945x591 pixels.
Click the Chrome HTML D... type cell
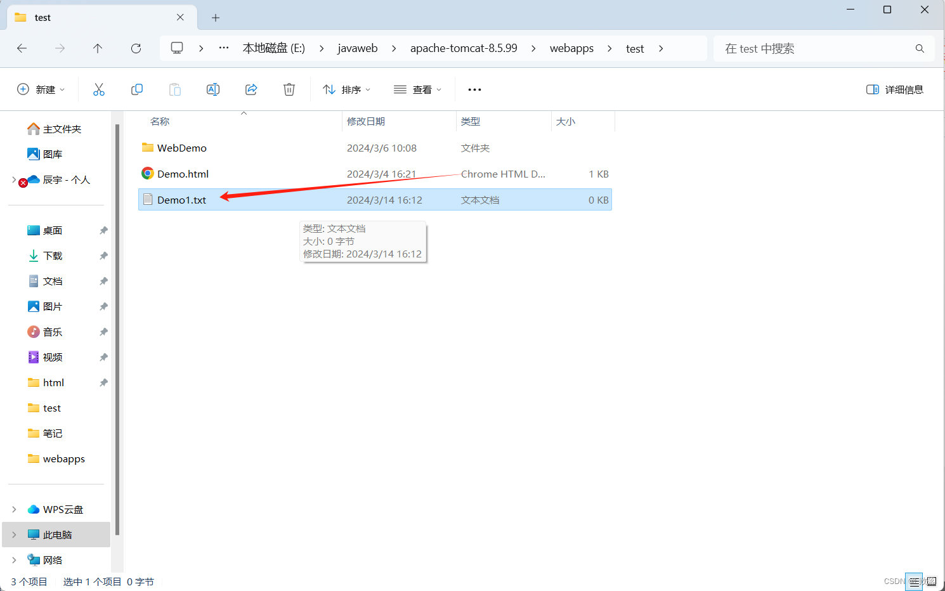pyautogui.click(x=503, y=174)
